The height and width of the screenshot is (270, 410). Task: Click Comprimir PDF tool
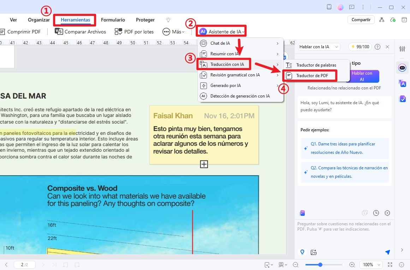tap(20, 32)
